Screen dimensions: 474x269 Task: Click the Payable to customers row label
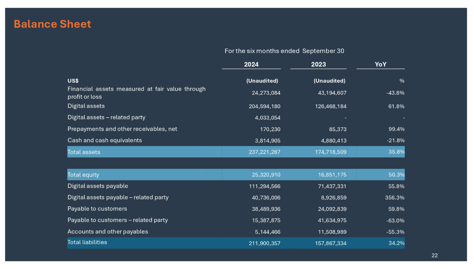(x=97, y=209)
